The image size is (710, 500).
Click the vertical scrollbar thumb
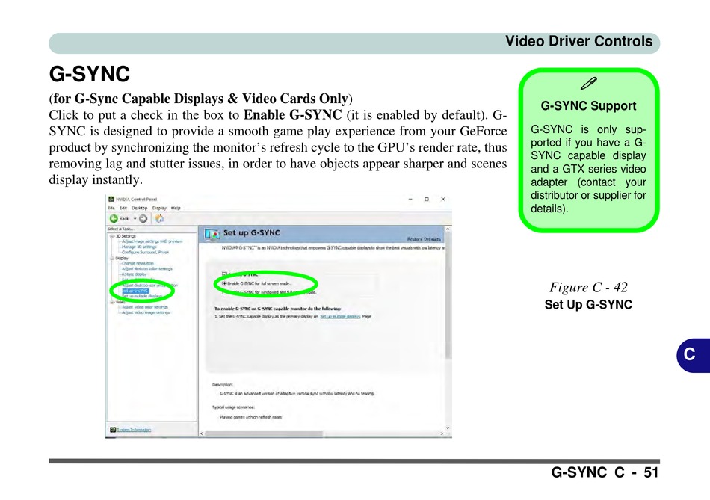click(448, 296)
